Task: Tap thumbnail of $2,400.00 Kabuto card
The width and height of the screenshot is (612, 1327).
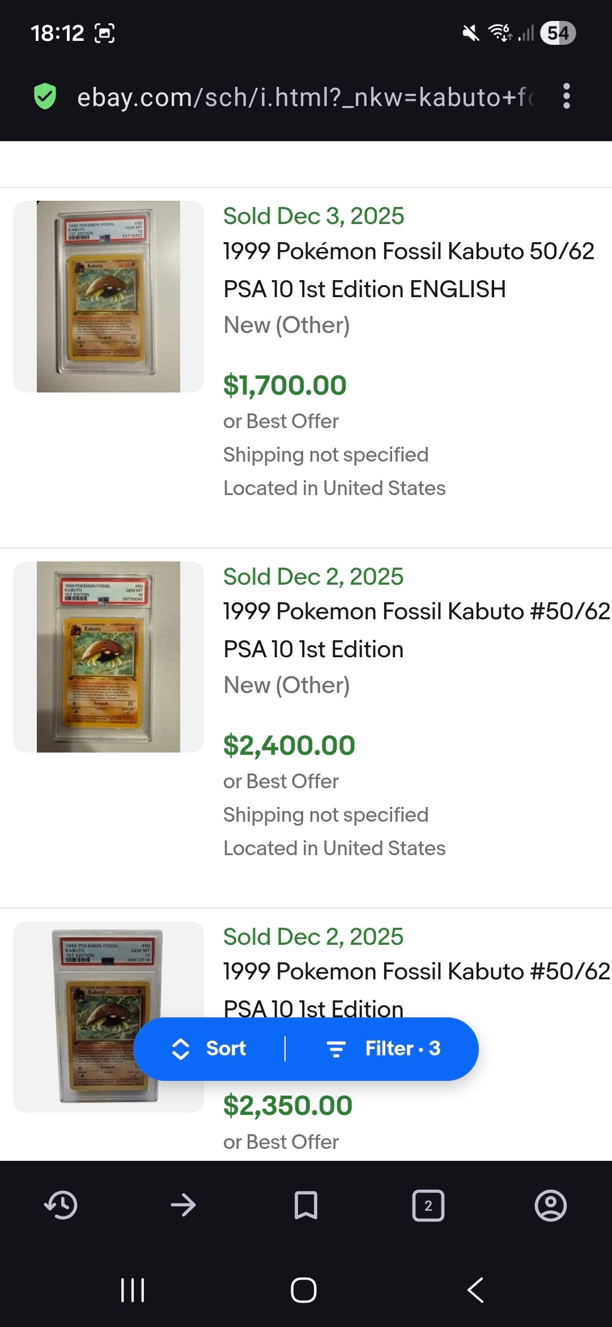Action: point(108,657)
